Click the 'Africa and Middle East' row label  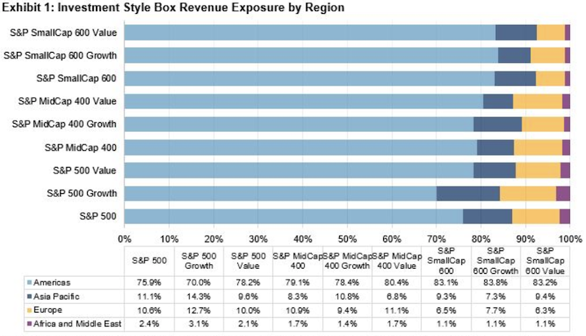pyautogui.click(x=78, y=324)
